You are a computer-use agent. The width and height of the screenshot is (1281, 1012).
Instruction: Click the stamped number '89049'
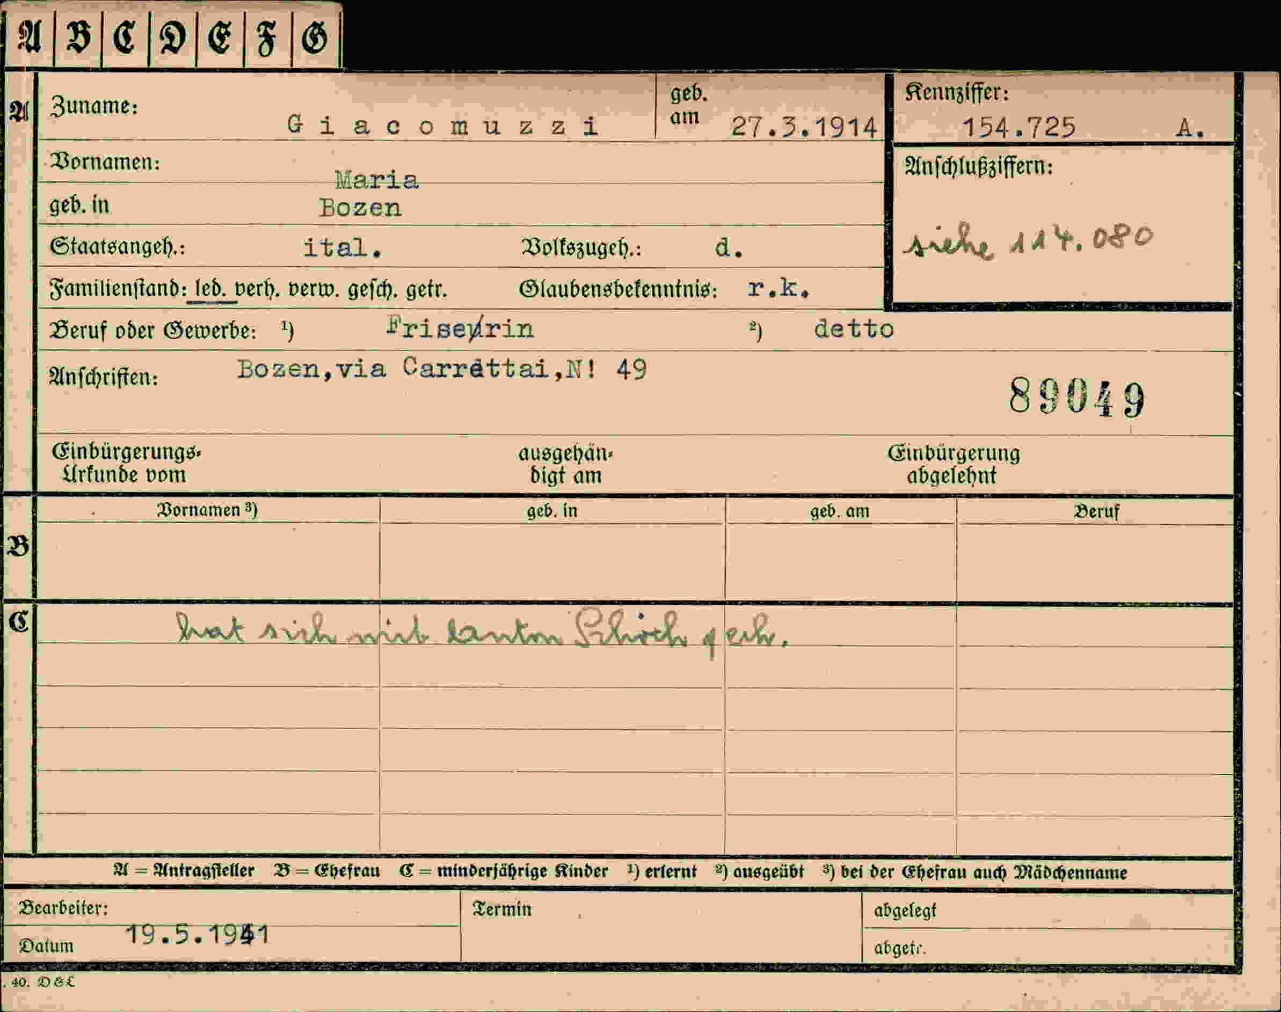click(x=1076, y=399)
